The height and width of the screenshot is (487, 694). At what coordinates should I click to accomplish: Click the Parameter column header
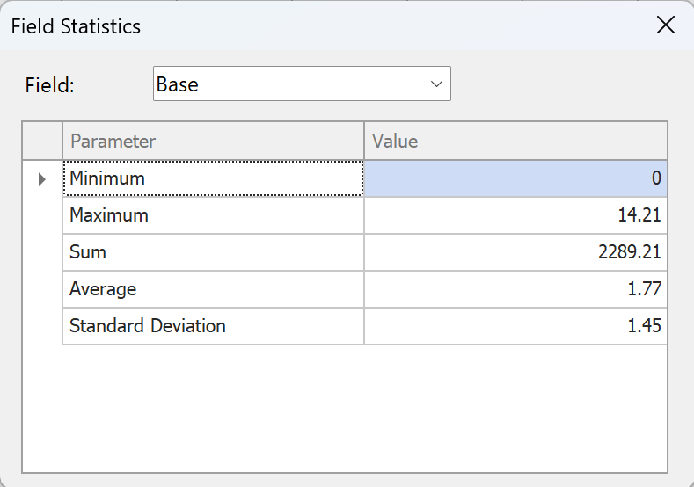tap(213, 142)
